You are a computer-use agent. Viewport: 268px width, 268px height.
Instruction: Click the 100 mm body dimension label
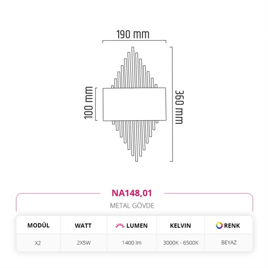point(89,103)
